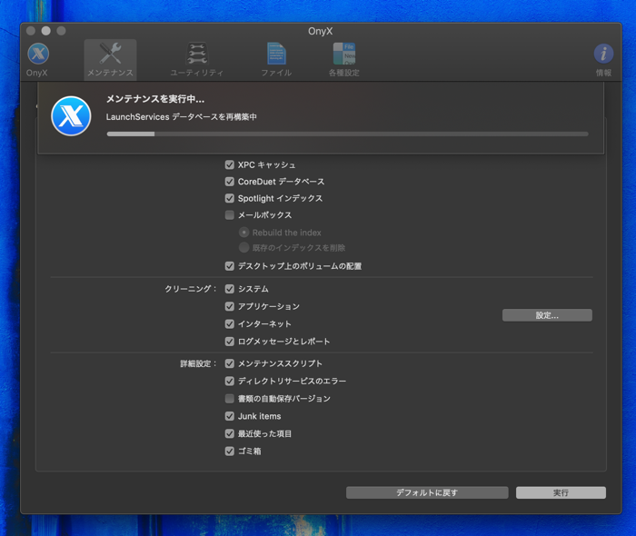Open the ユーティリティ wrench icon
This screenshot has height=536, width=636.
pyautogui.click(x=197, y=54)
